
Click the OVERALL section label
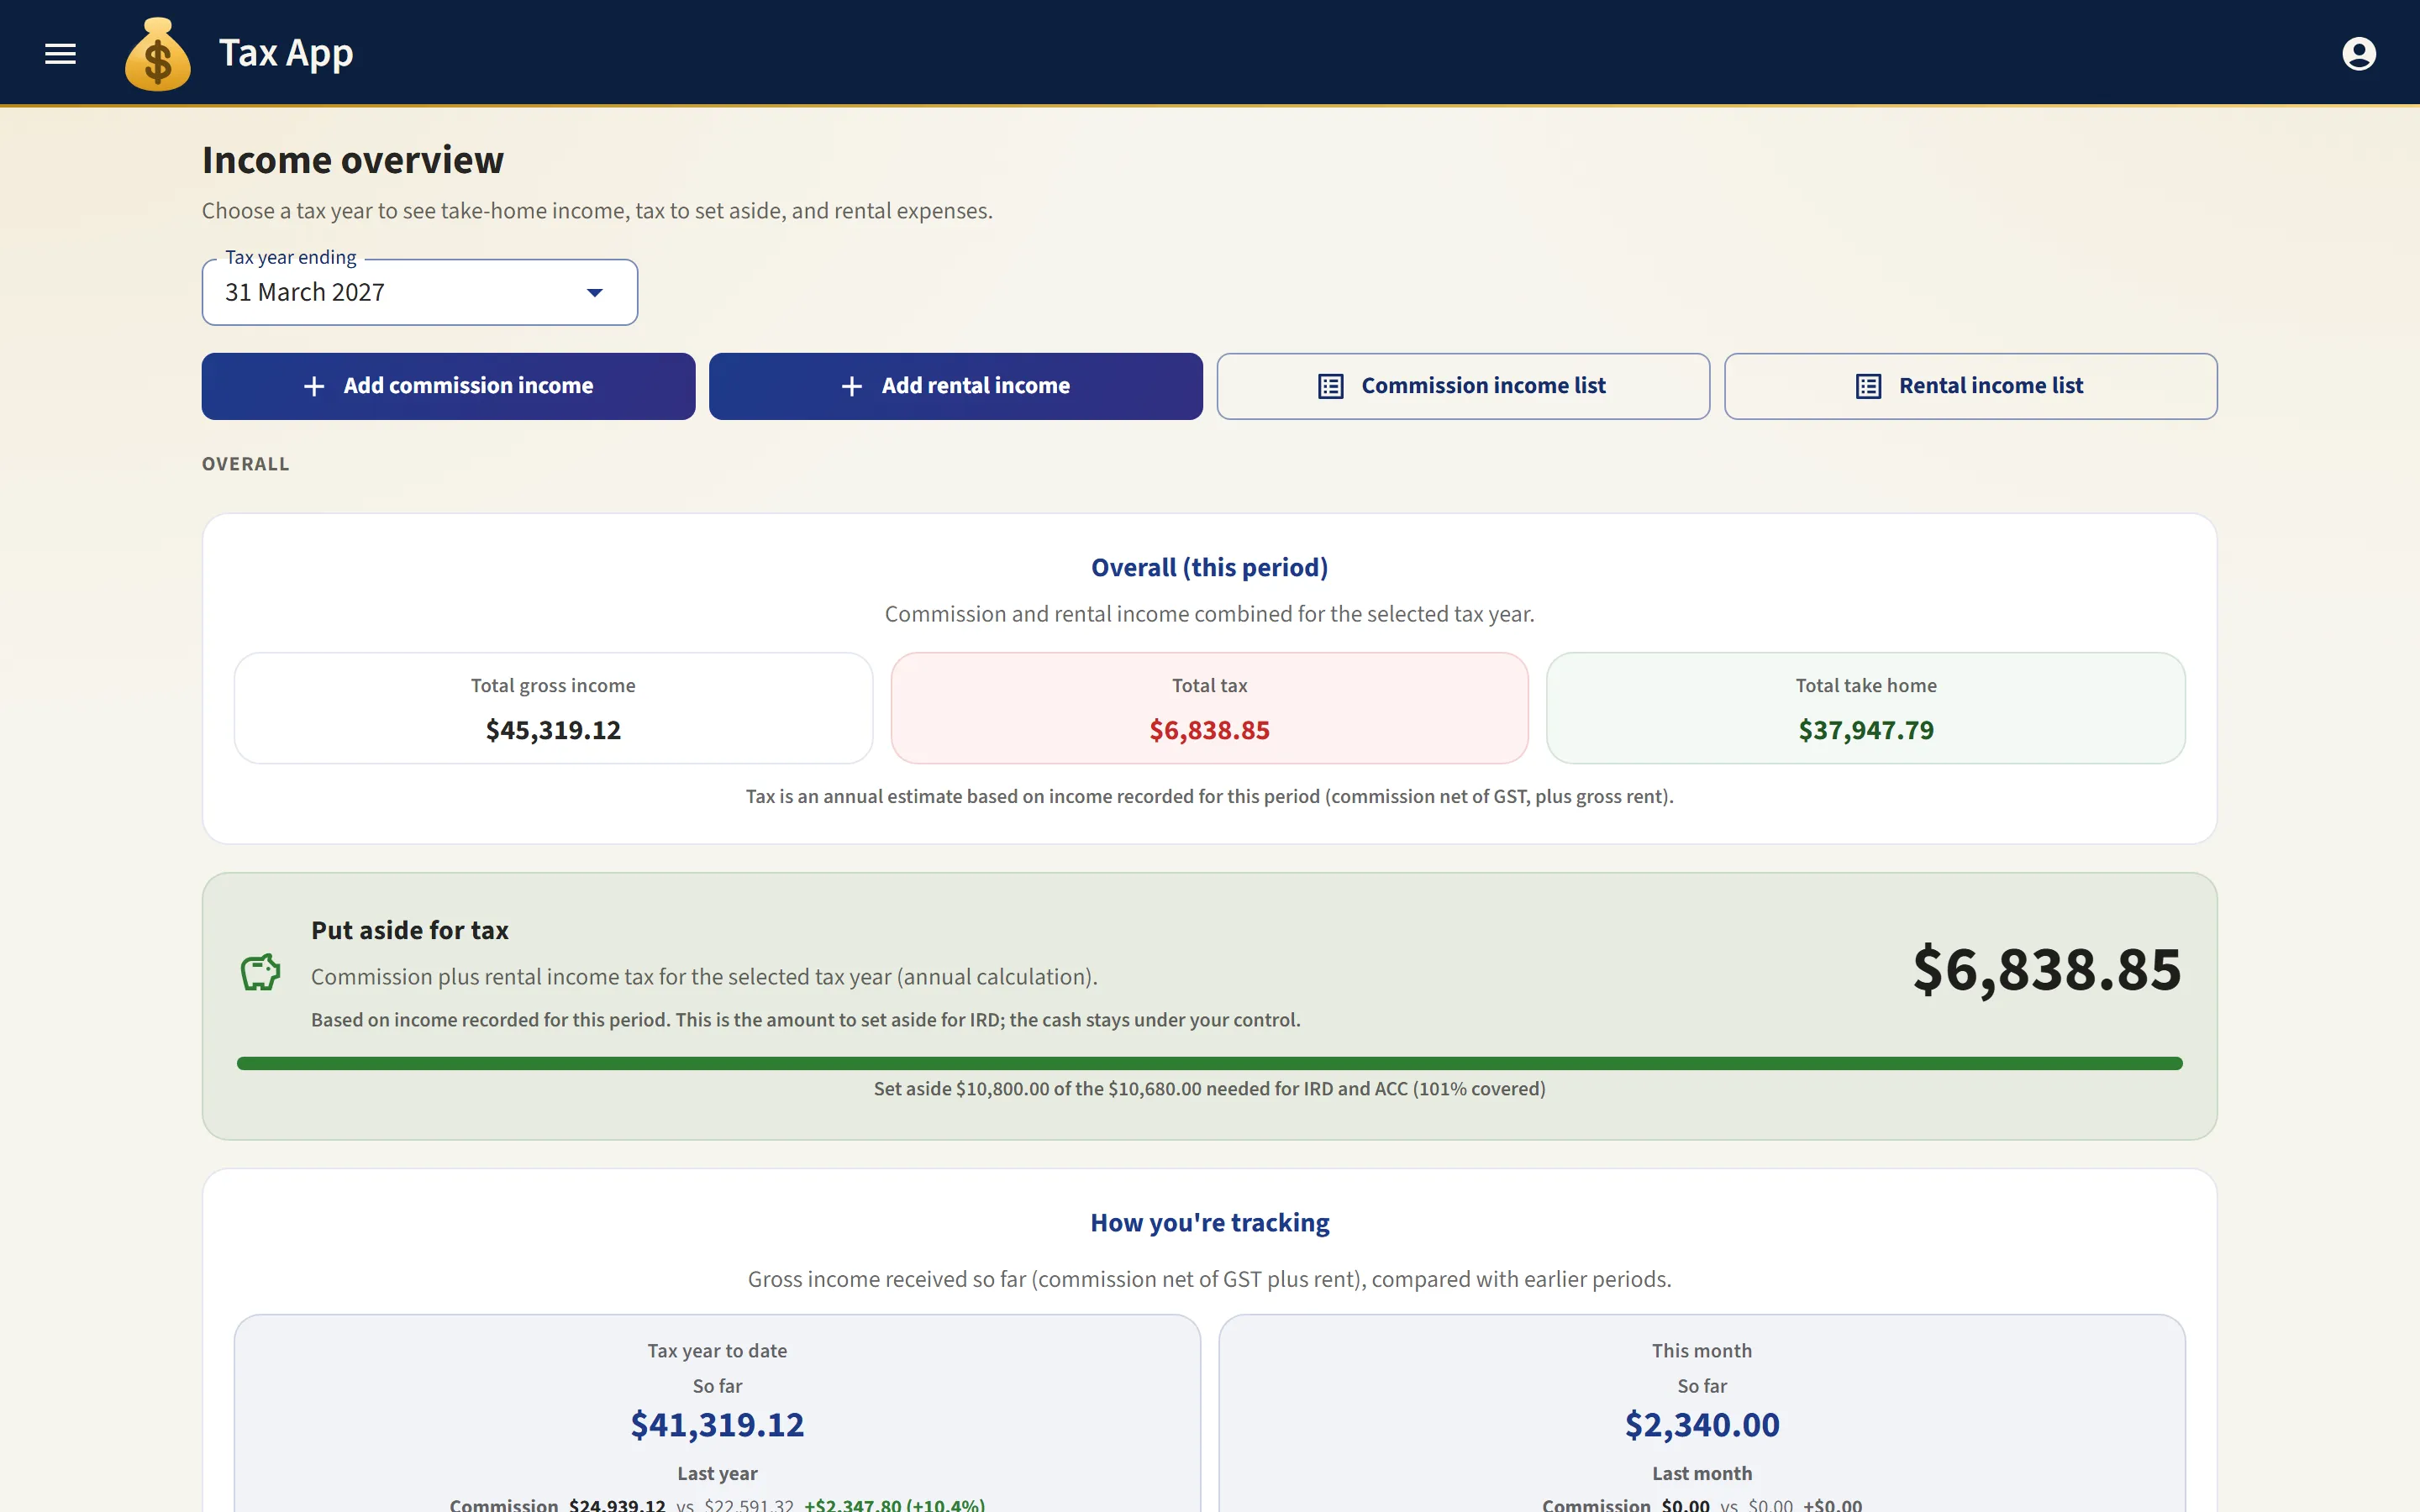click(245, 464)
